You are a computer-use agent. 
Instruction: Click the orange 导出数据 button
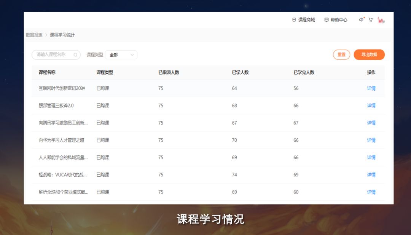369,55
